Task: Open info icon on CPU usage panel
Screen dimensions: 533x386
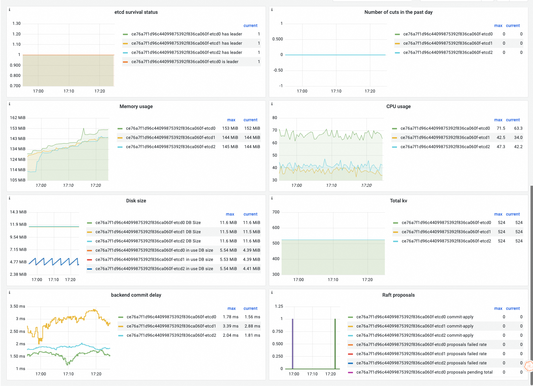Action: 272,104
